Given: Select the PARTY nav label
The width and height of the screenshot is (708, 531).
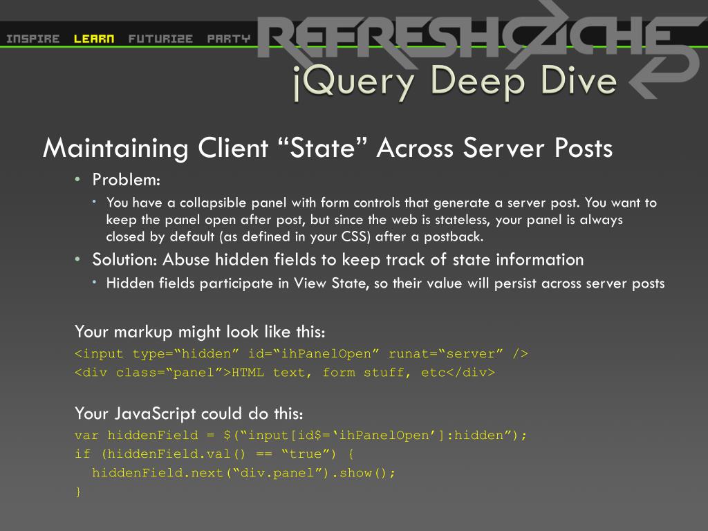Looking at the screenshot, I should coord(228,39).
